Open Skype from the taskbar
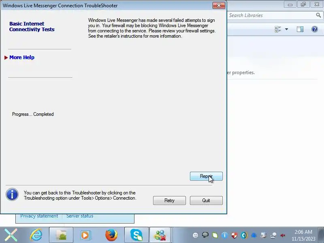The image size is (324, 243). tap(136, 235)
